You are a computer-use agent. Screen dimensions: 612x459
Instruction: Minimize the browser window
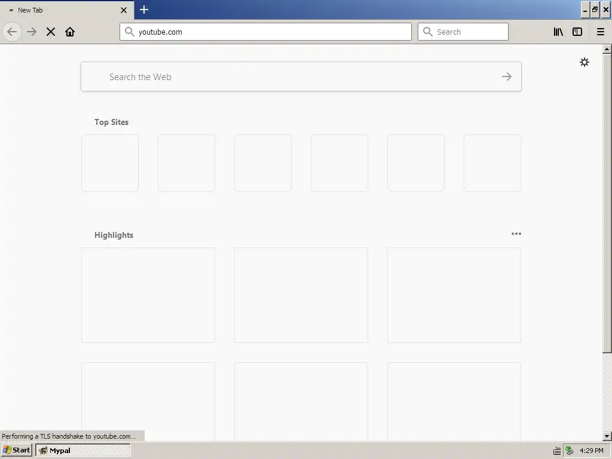click(x=585, y=10)
